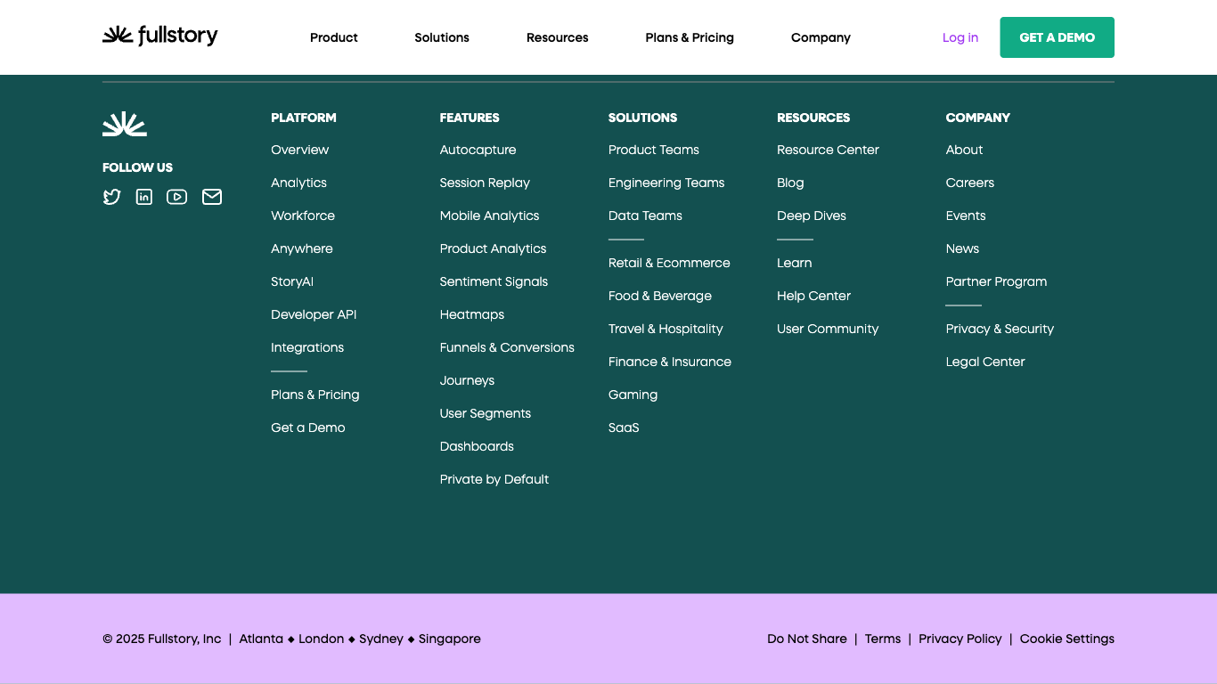Click footer Get a Demo link
The image size is (1217, 684).
(308, 427)
